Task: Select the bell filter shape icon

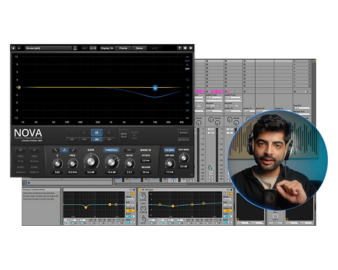Action: tap(64, 150)
